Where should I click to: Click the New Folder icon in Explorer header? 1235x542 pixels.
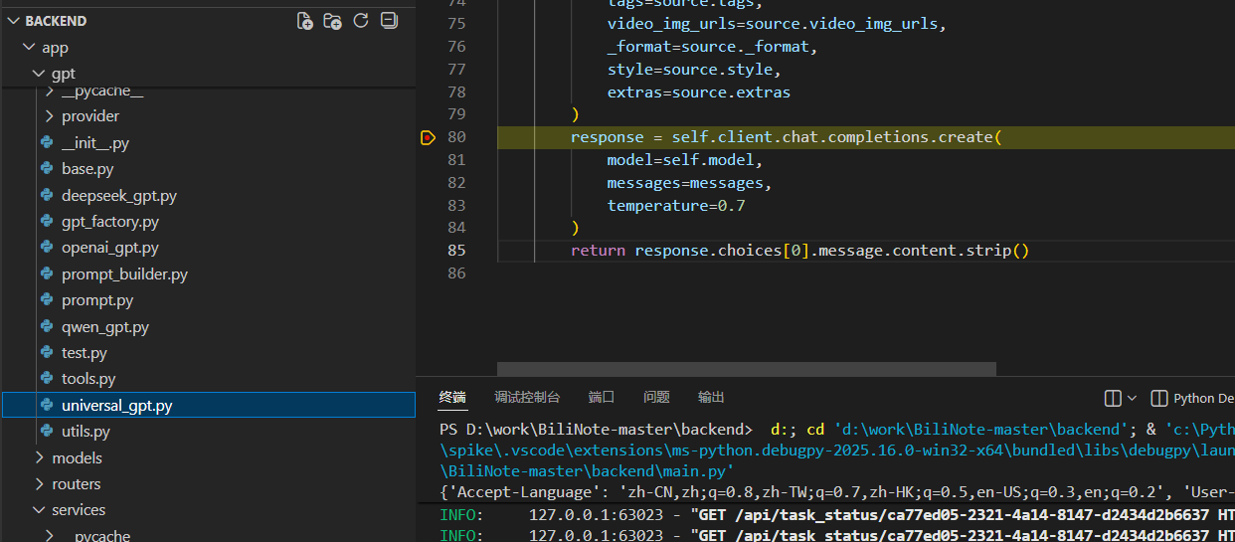[333, 21]
